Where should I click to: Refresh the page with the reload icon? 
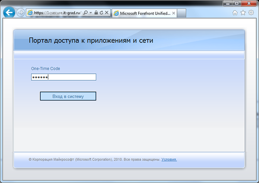tap(101, 13)
